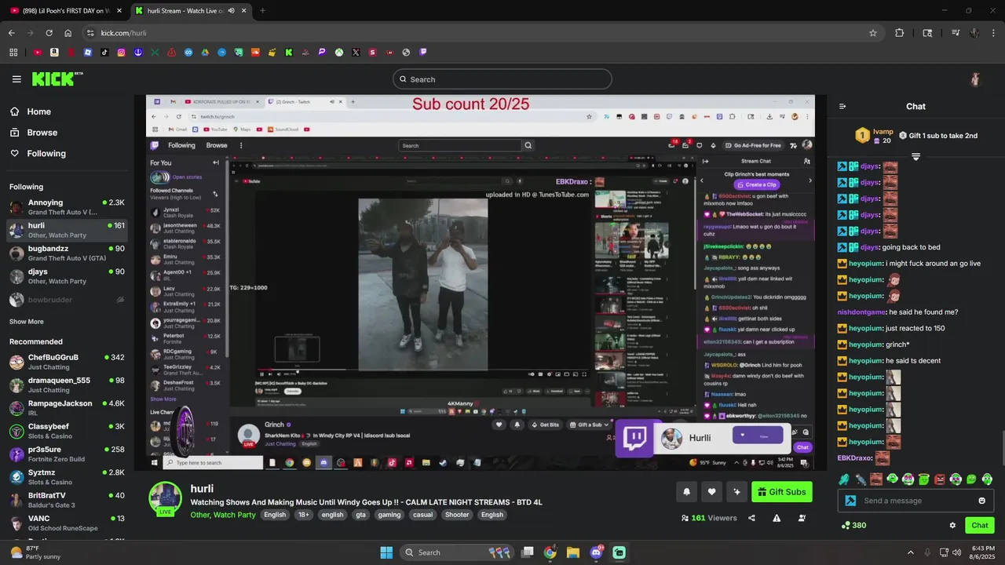Open the TikTok bookmark icon
Image resolution: width=1005 pixels, height=565 pixels.
(x=104, y=52)
